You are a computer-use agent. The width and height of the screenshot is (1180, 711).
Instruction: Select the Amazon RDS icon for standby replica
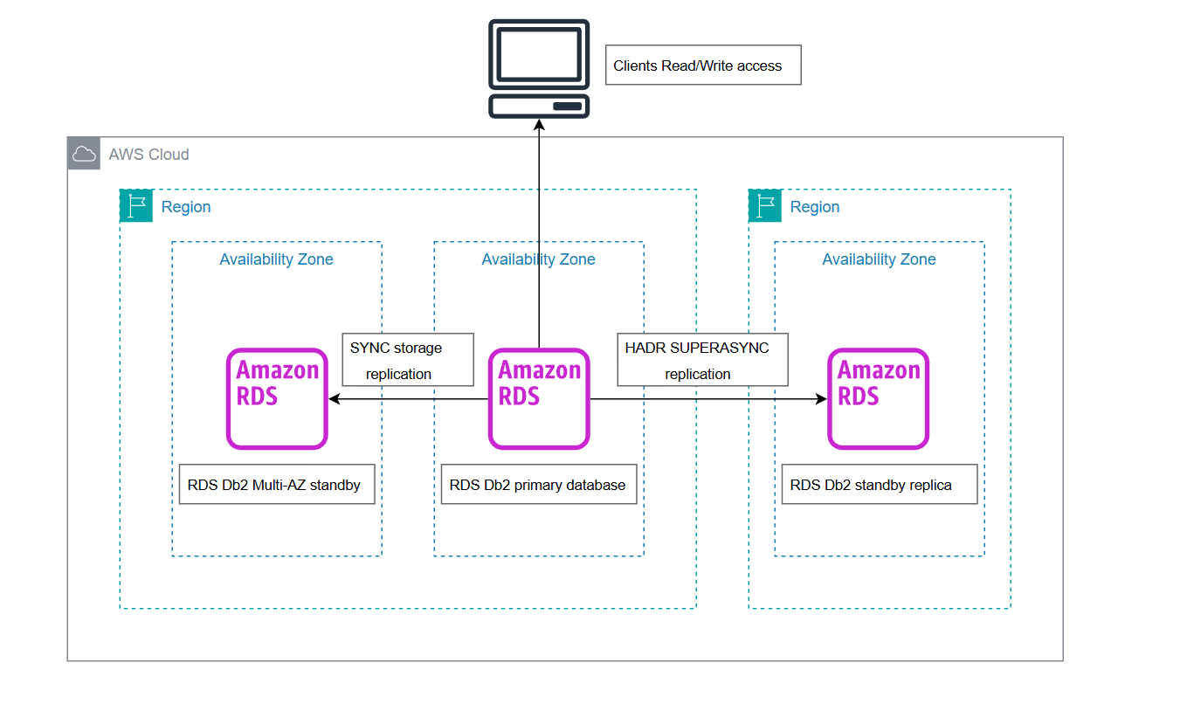879,399
